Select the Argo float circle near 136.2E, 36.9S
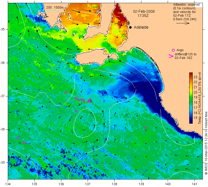 (x=66, y=93)
